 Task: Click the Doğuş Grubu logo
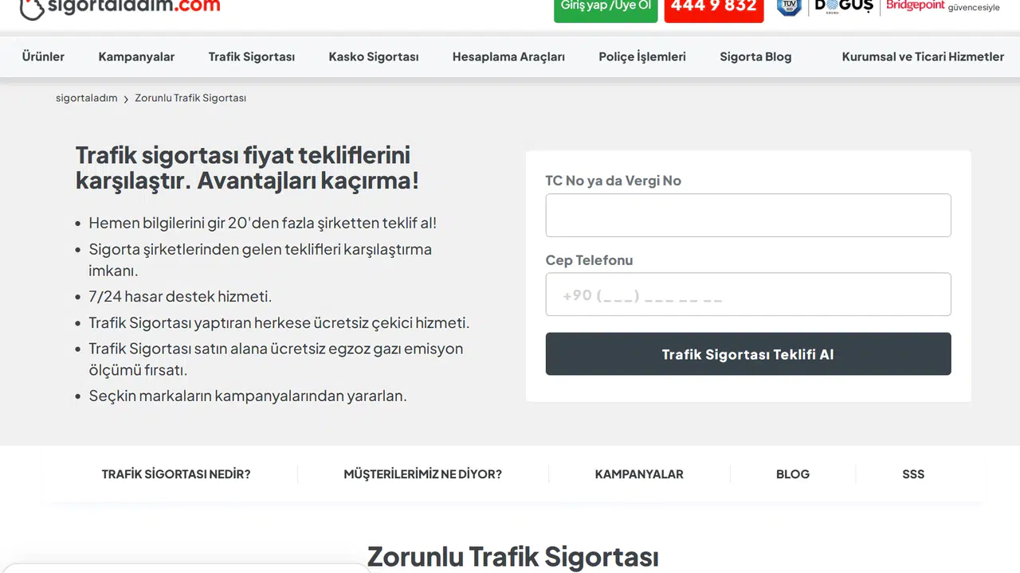point(843,6)
